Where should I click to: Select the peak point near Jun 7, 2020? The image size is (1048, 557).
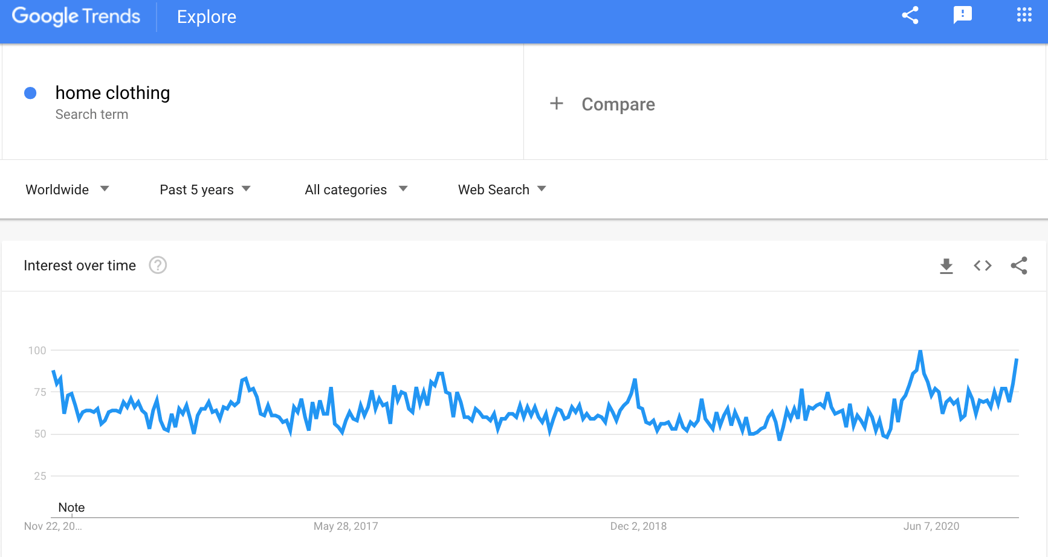[920, 351]
